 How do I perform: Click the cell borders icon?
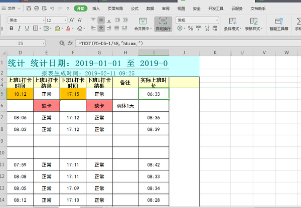pos(35,29)
